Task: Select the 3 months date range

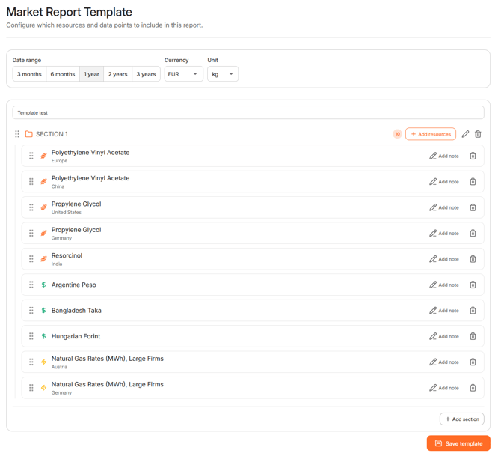Action: [29, 74]
